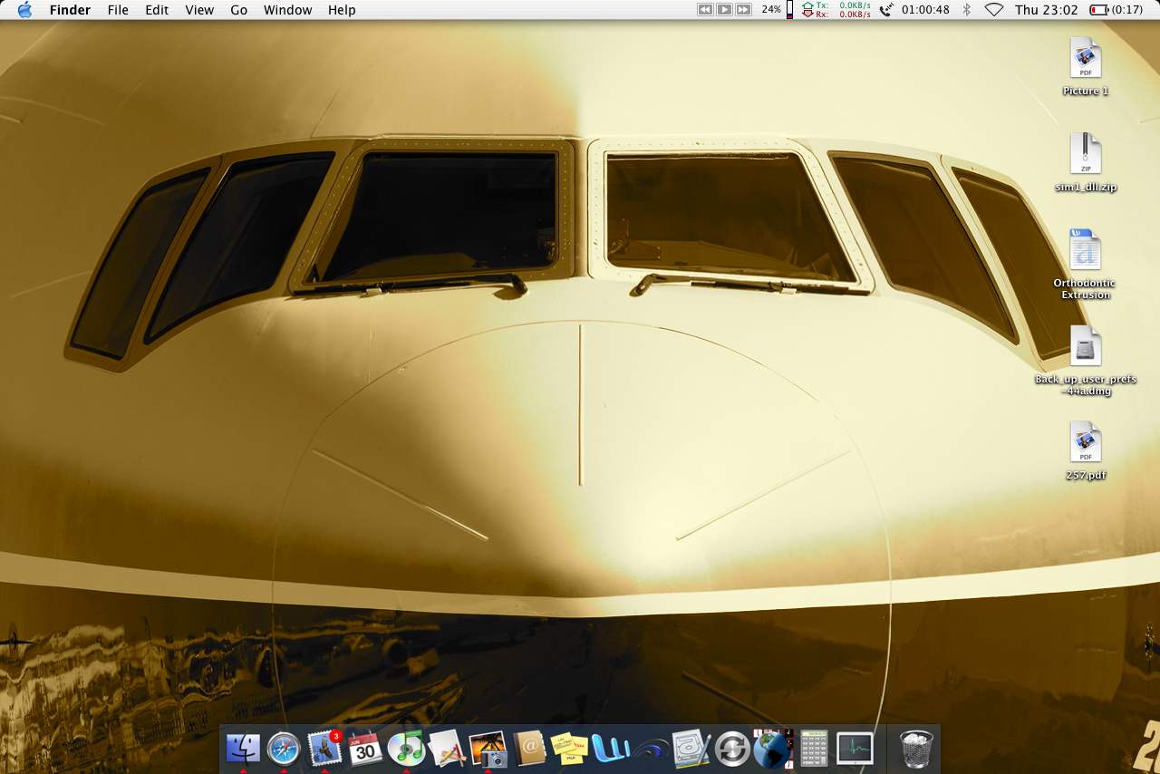This screenshot has height=774, width=1160.
Task: Launch the grey sync-arrows app in Dock
Action: [x=732, y=749]
